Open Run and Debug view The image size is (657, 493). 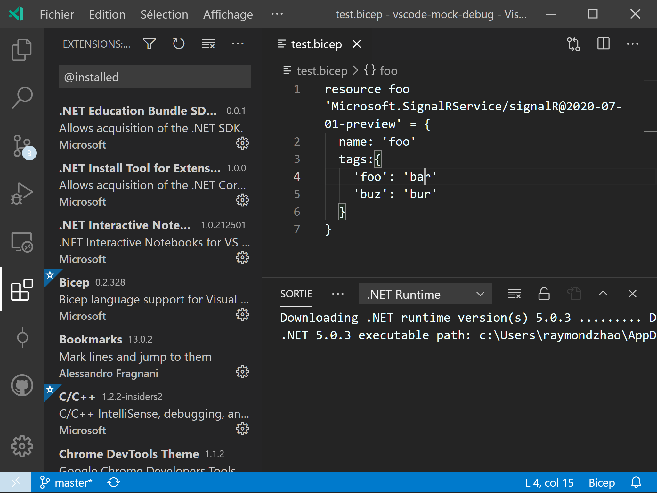coord(22,194)
